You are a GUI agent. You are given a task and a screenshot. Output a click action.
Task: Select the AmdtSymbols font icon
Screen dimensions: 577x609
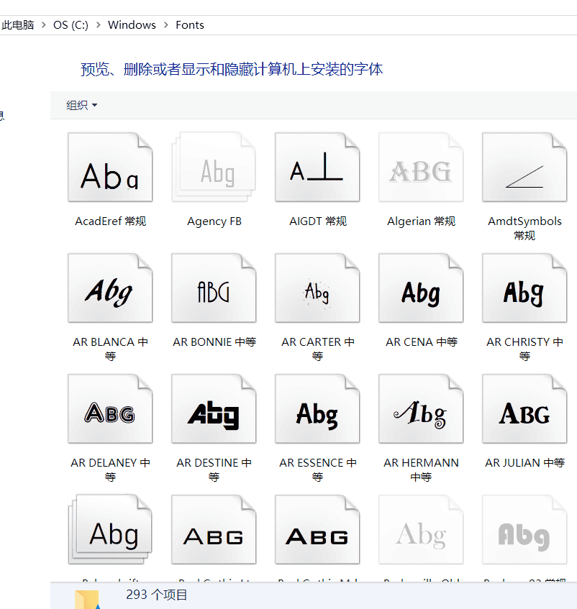(524, 168)
